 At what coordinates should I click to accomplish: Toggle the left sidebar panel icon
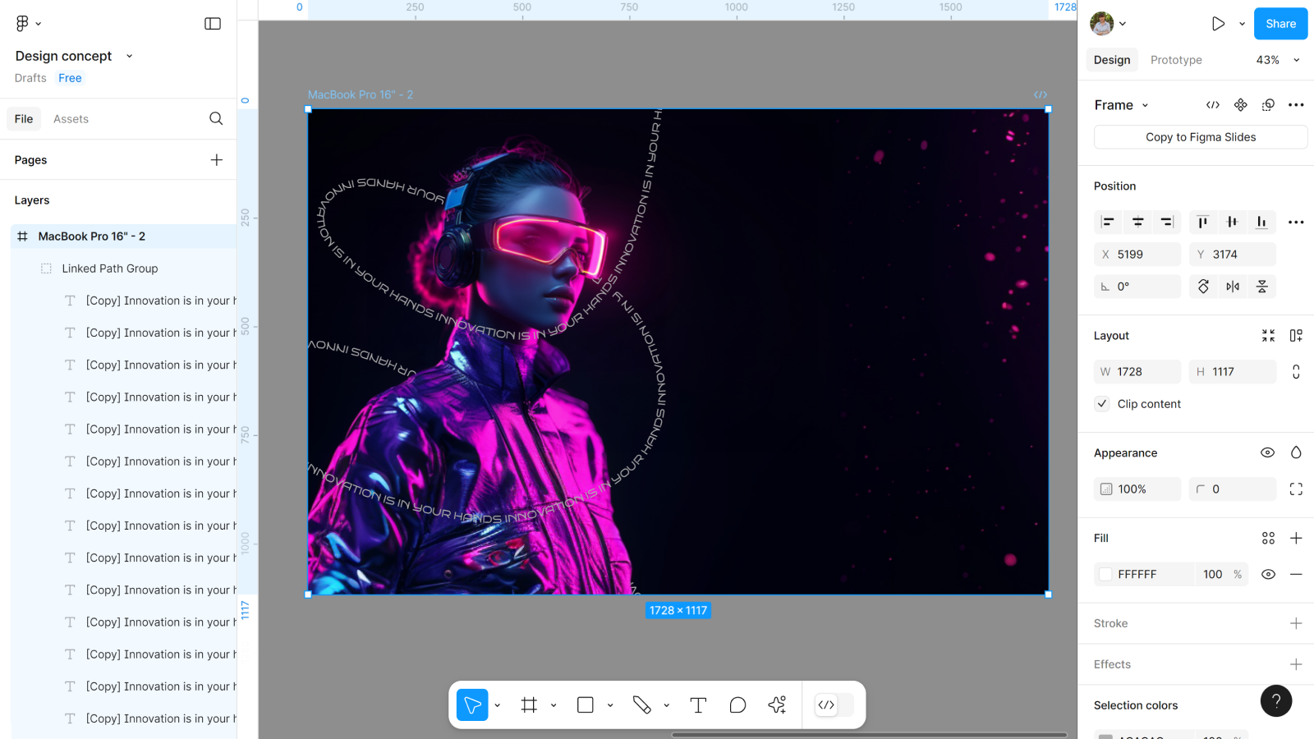pos(213,24)
